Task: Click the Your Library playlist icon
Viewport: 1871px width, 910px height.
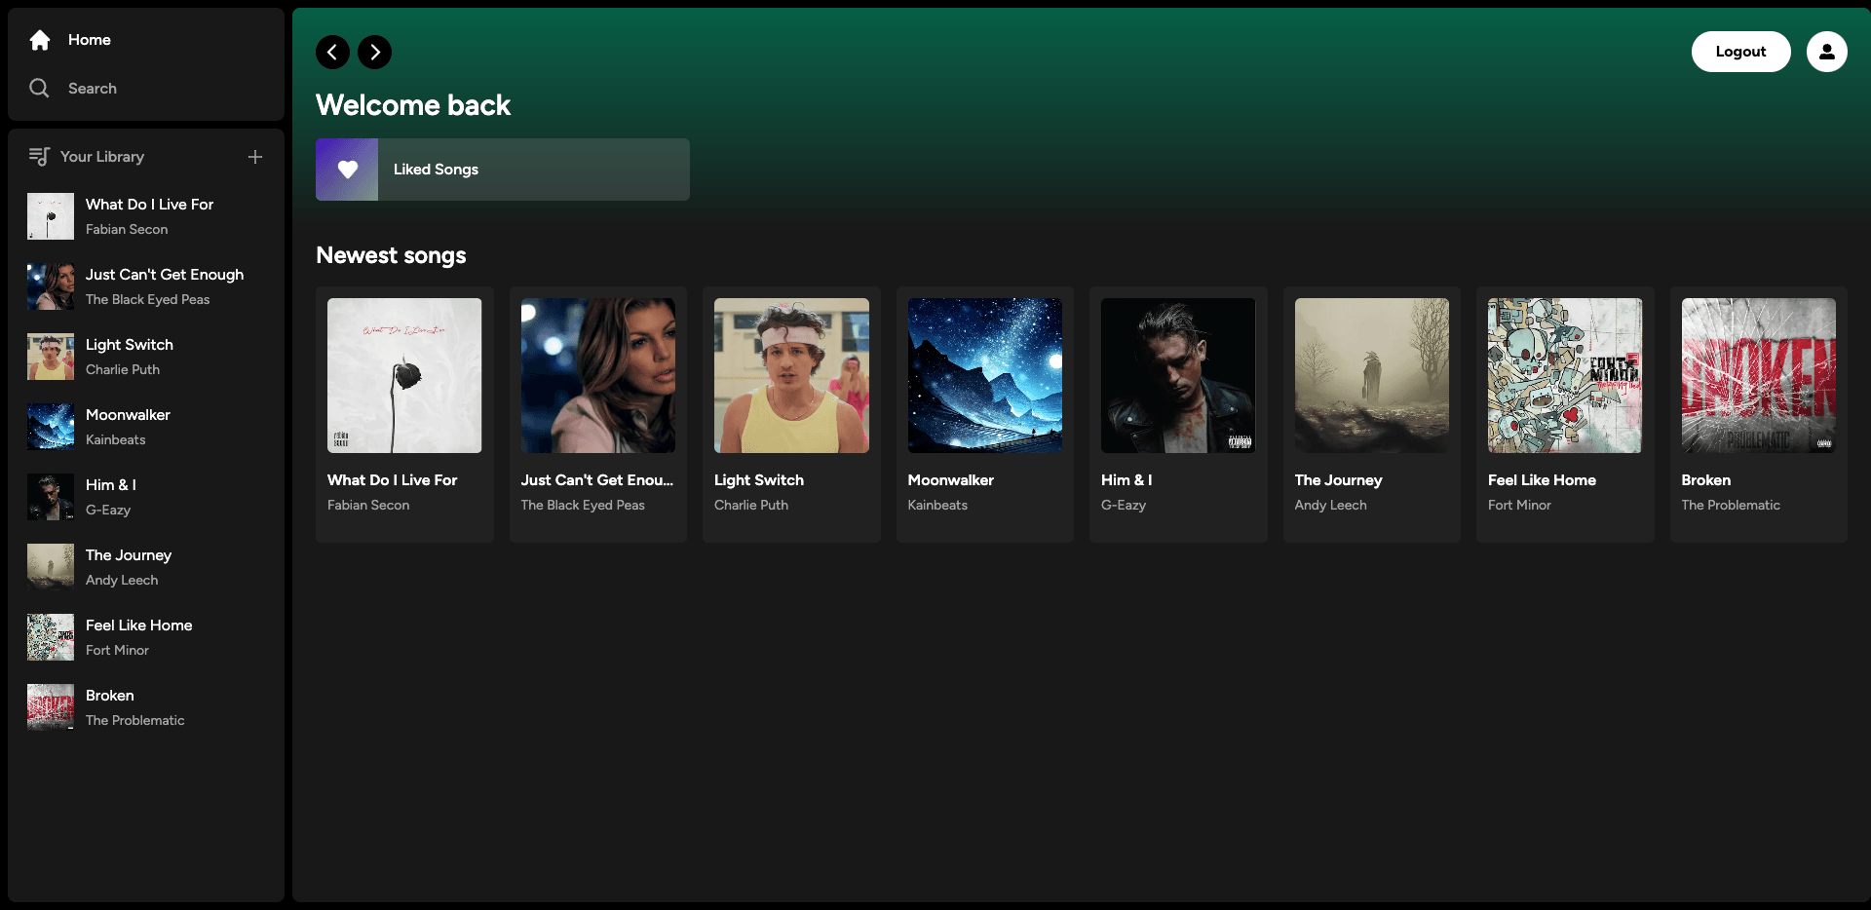Action: [x=39, y=156]
